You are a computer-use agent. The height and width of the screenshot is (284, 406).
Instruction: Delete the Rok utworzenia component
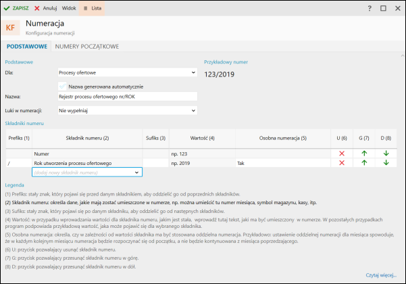coord(342,163)
